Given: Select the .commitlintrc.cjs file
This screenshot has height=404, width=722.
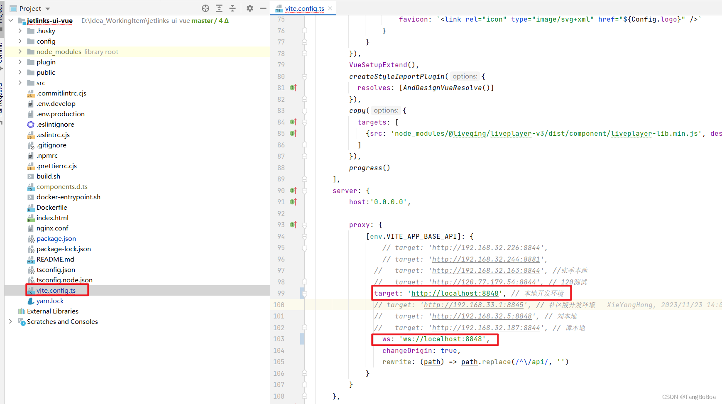Looking at the screenshot, I should tap(61, 93).
